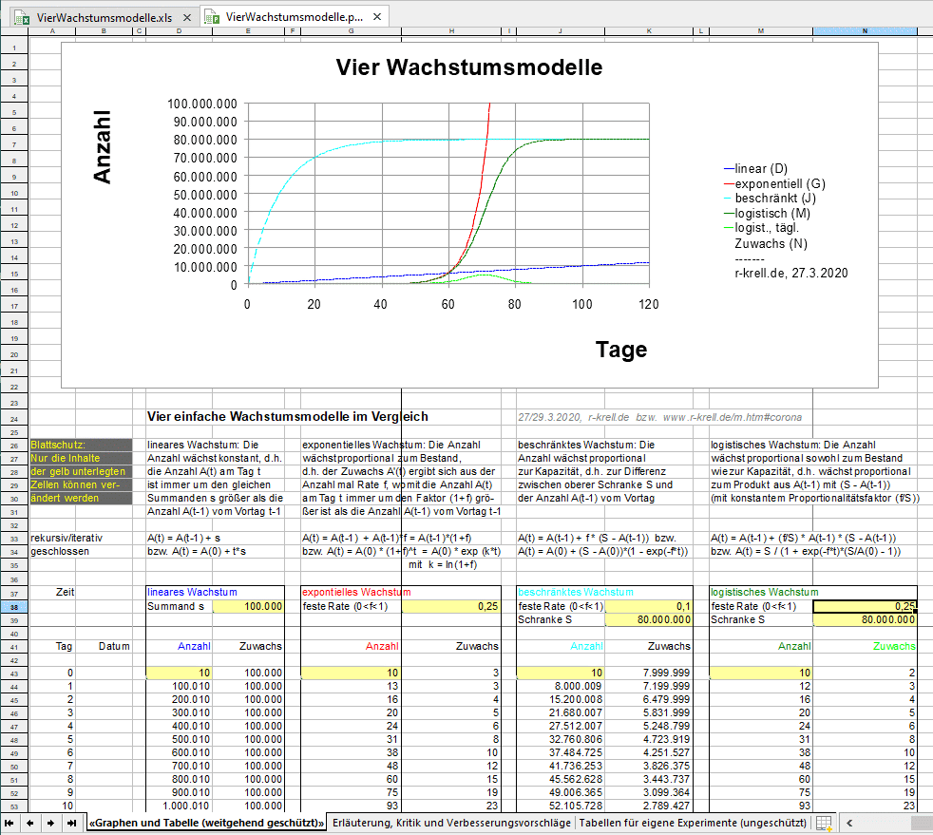Click the horizontal scrollbar left arrow
The image size is (933, 835).
tap(849, 823)
